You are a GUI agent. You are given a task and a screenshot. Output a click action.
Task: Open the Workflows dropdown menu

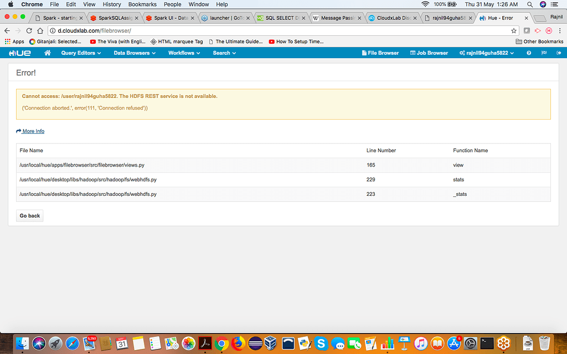click(x=184, y=53)
